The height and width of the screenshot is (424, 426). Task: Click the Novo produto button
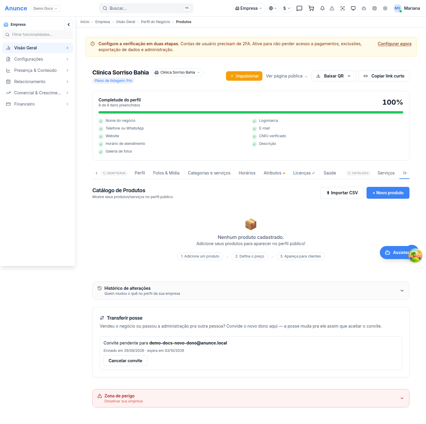pos(388,193)
